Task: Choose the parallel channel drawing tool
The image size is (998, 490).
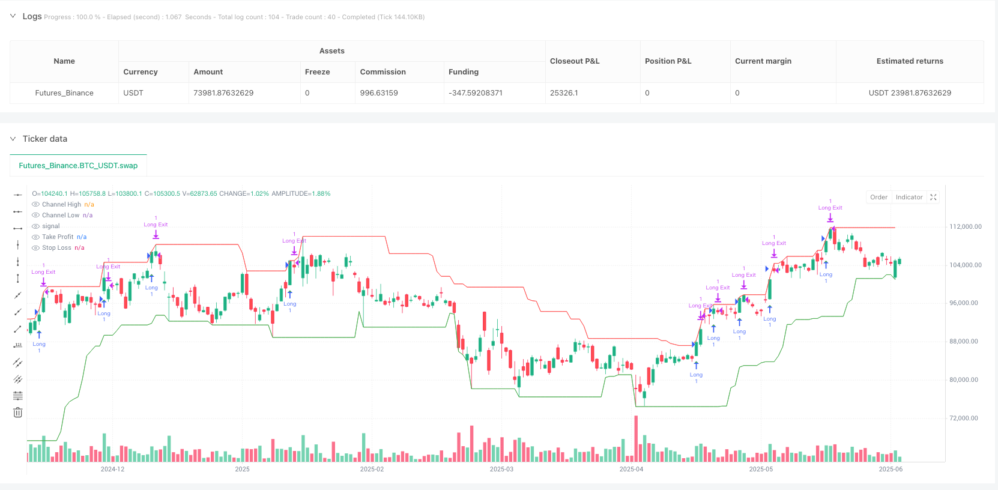Action: click(x=18, y=362)
